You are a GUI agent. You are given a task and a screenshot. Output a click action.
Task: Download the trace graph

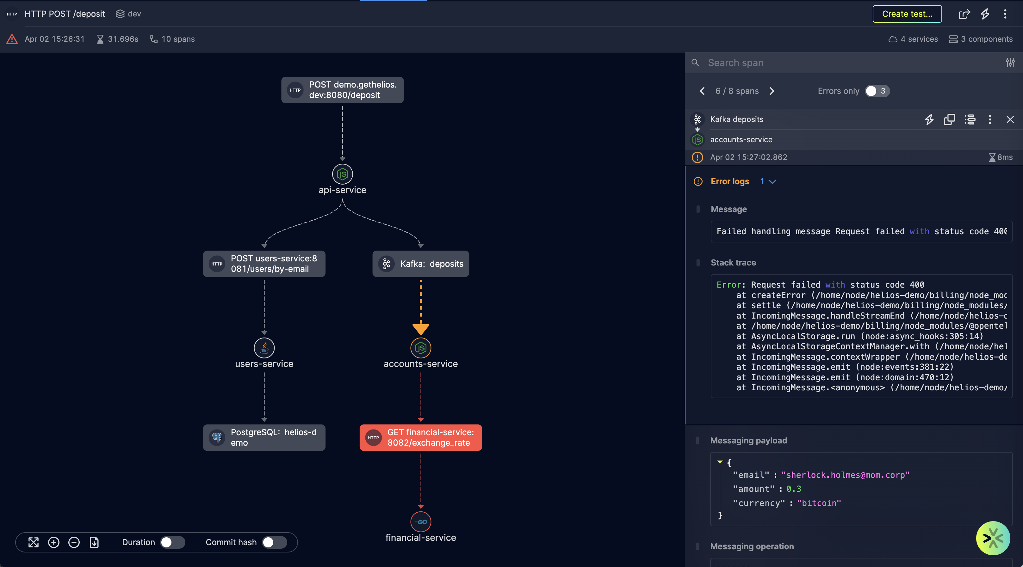(94, 542)
